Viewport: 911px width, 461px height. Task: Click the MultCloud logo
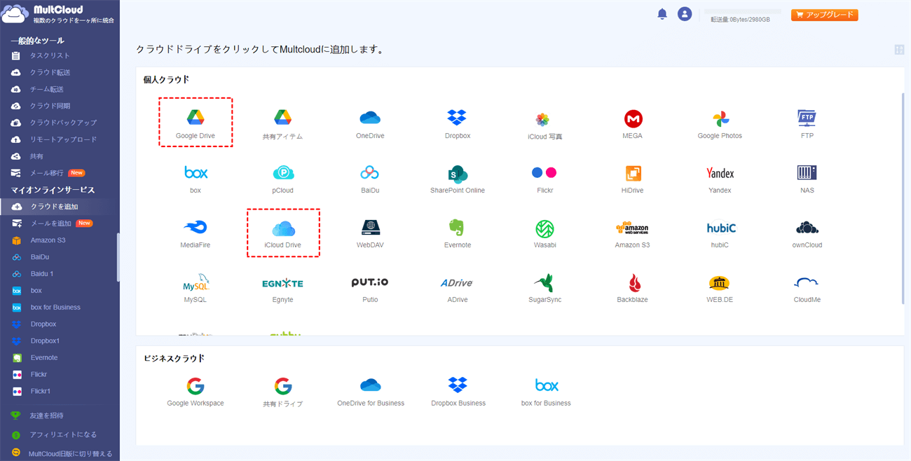pos(57,14)
